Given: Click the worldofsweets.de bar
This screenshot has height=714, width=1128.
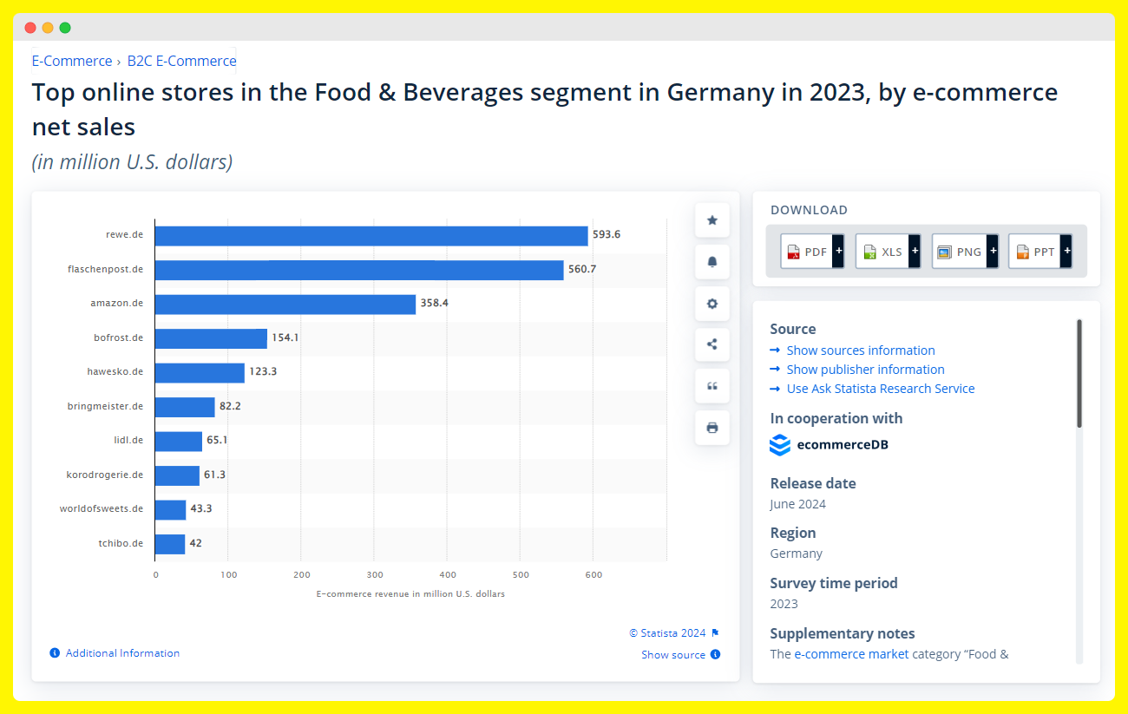Looking at the screenshot, I should tap(171, 509).
